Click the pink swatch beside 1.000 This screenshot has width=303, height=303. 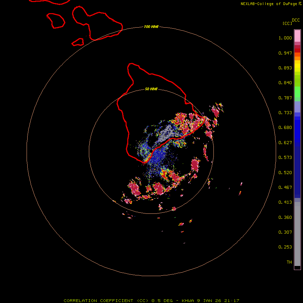tap(297, 36)
